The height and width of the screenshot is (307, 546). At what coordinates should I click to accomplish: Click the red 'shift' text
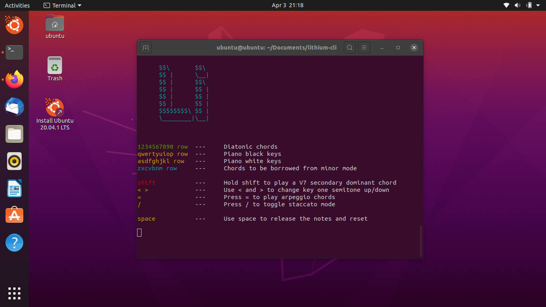coord(146,183)
